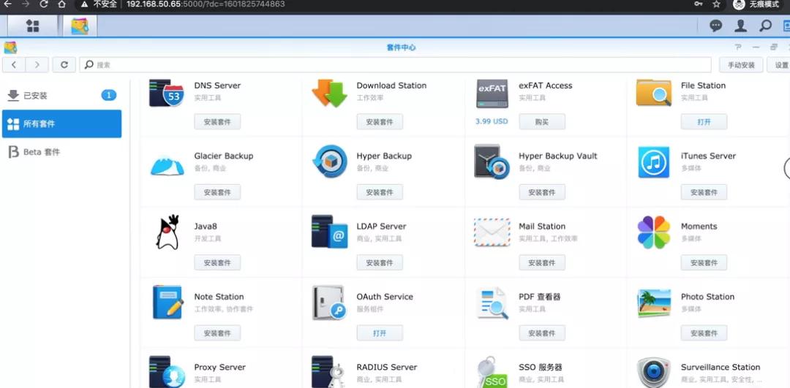Refresh the Package Center list
The image size is (790, 388).
[x=64, y=65]
